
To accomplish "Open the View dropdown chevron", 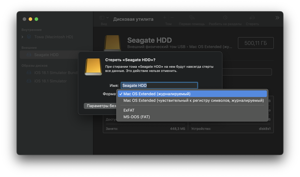I will point(107,18).
